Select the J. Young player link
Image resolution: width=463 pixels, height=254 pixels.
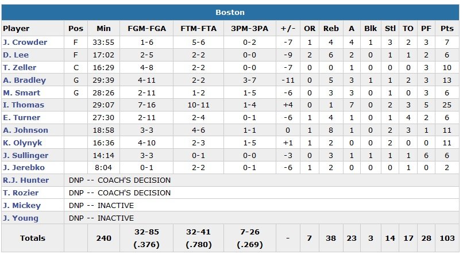pyautogui.click(x=21, y=218)
